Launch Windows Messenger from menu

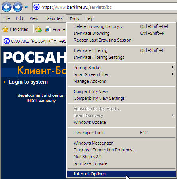tap(121, 143)
